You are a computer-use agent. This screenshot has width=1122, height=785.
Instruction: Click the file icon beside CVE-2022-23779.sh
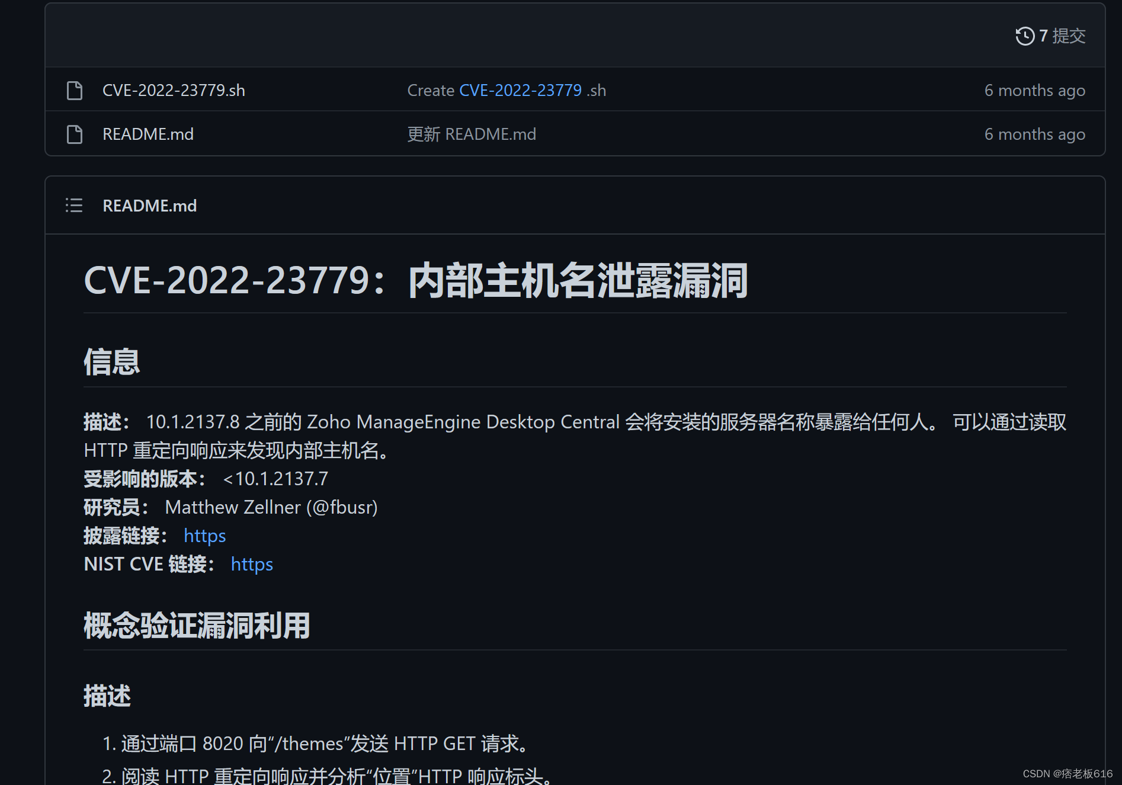[x=75, y=91]
